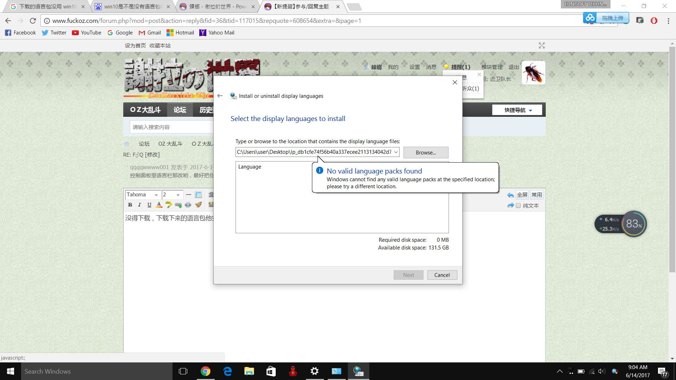Click the Browse... button
The width and height of the screenshot is (676, 380).
coord(426,153)
